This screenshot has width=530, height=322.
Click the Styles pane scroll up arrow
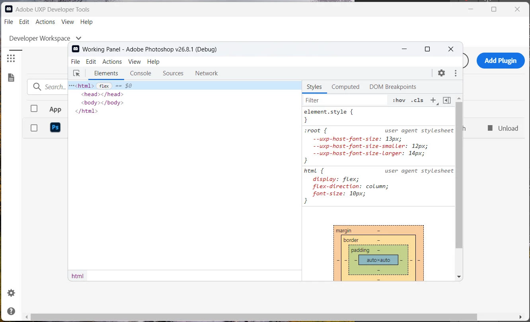[459, 98]
